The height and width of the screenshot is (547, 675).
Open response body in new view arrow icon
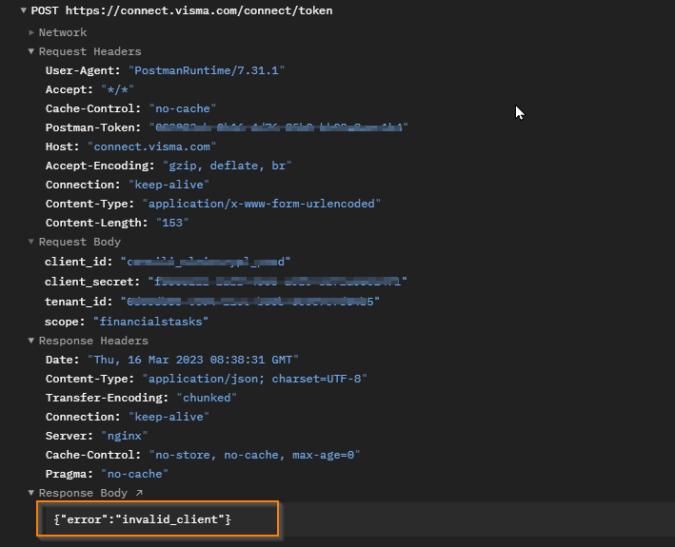139,493
